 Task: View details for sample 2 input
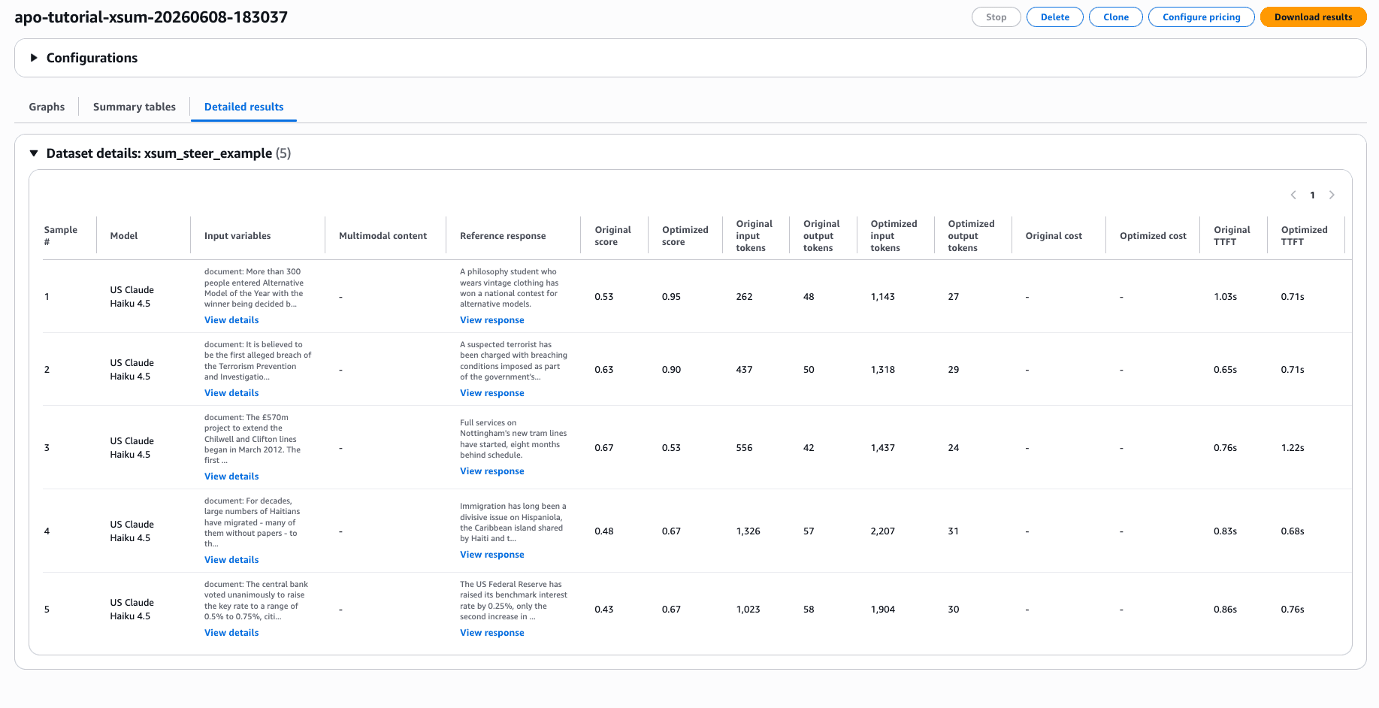coord(231,393)
